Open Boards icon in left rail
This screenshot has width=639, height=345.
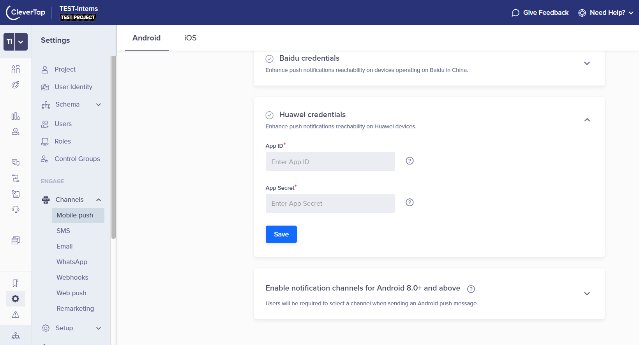16,69
